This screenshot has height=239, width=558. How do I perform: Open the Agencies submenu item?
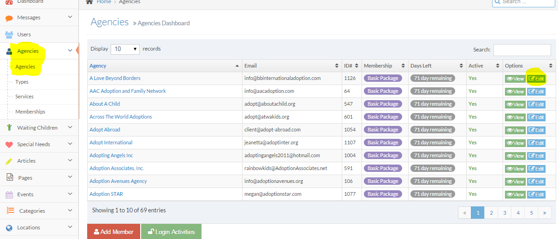pos(25,67)
